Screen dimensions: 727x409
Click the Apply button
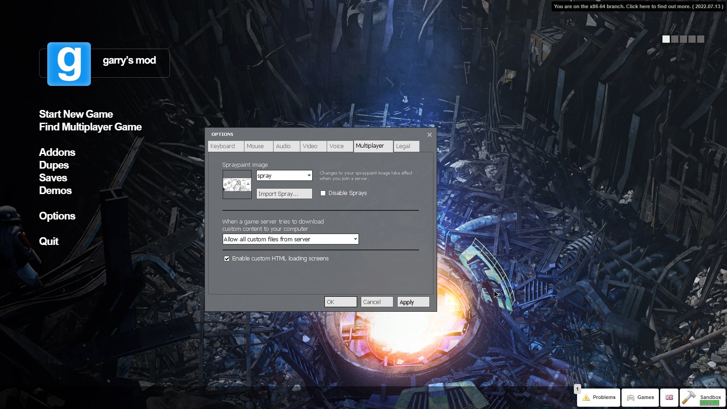click(x=413, y=302)
